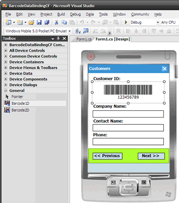
Task: Click the Contact Name text box
Action: point(128,128)
